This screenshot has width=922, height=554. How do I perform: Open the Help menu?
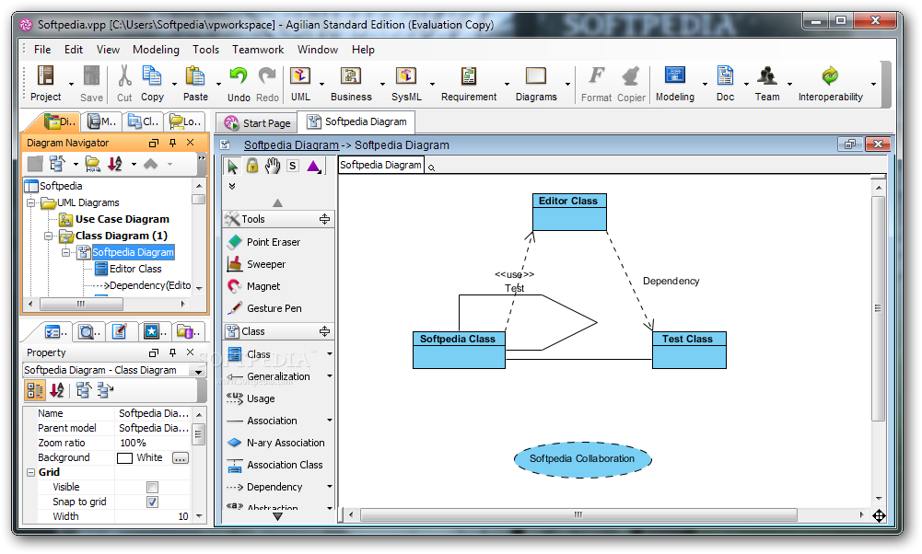click(363, 50)
